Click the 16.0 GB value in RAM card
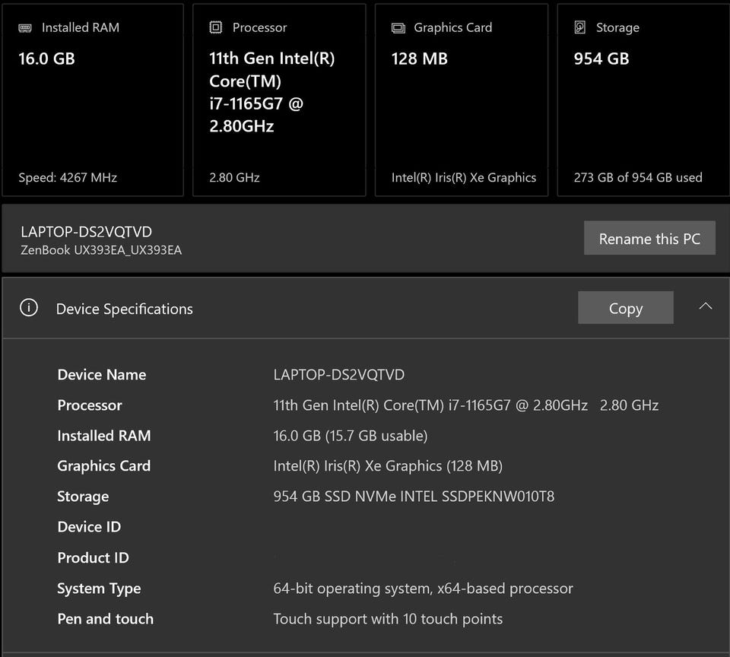Image resolution: width=730 pixels, height=657 pixels. coord(46,59)
